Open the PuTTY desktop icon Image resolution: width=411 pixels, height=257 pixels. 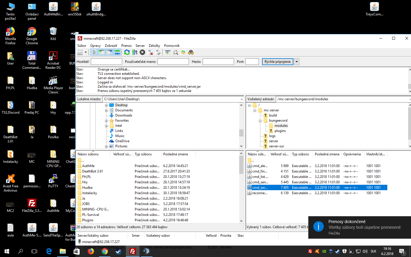pyautogui.click(x=53, y=181)
